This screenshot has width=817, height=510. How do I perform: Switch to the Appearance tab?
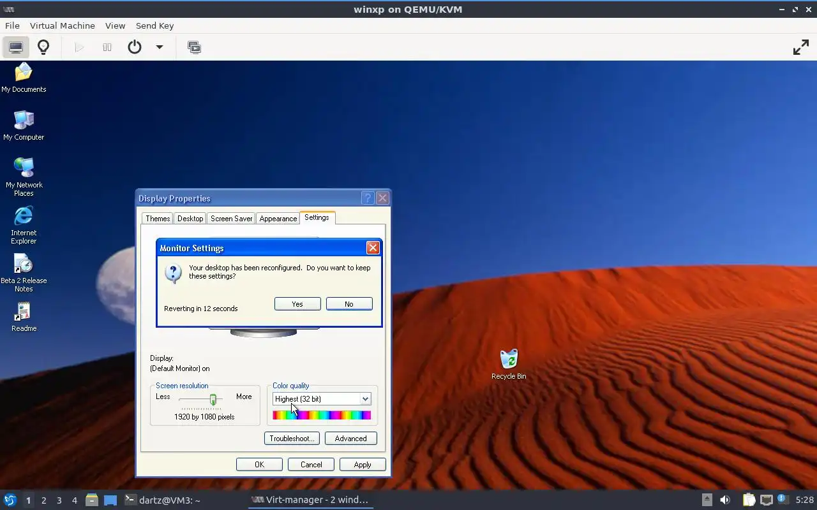[x=278, y=218]
